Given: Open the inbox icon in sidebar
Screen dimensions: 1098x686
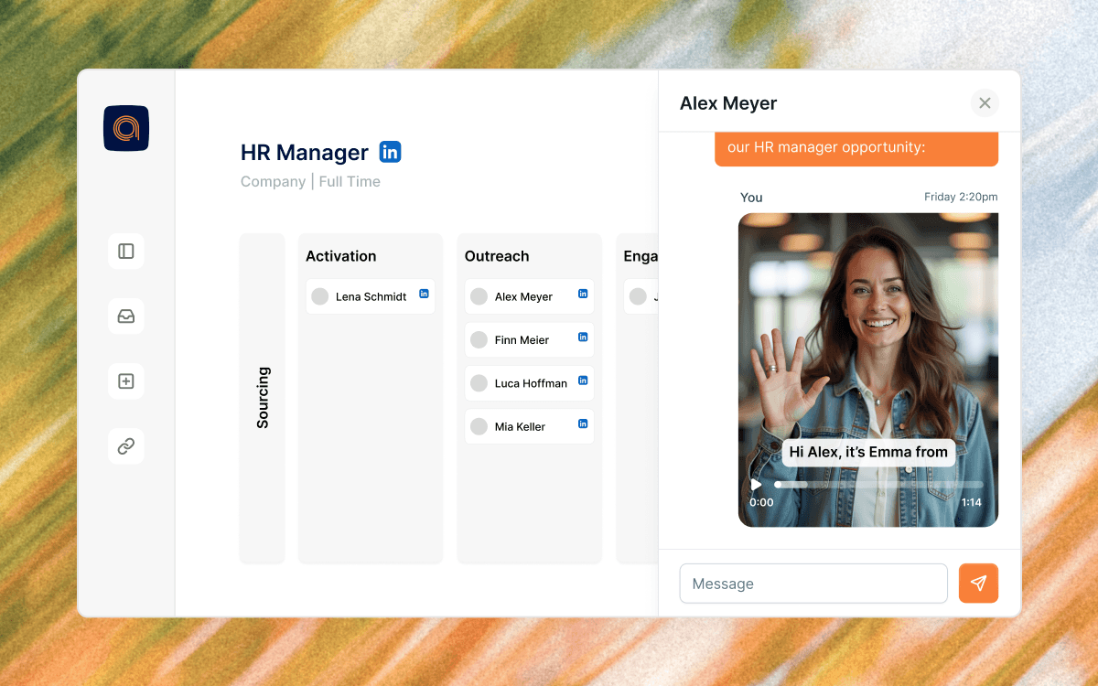Looking at the screenshot, I should (126, 316).
